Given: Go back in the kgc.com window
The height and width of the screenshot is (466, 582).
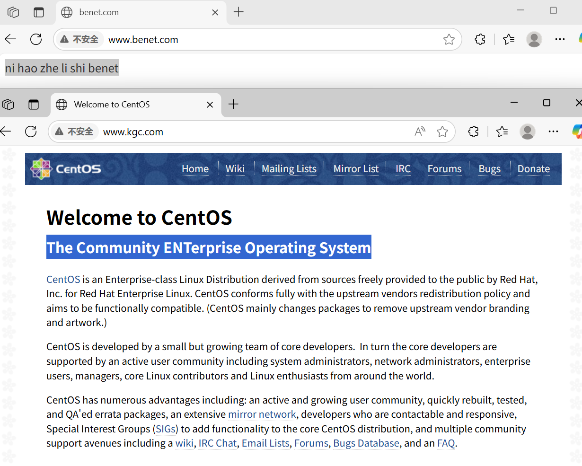Looking at the screenshot, I should [6, 132].
